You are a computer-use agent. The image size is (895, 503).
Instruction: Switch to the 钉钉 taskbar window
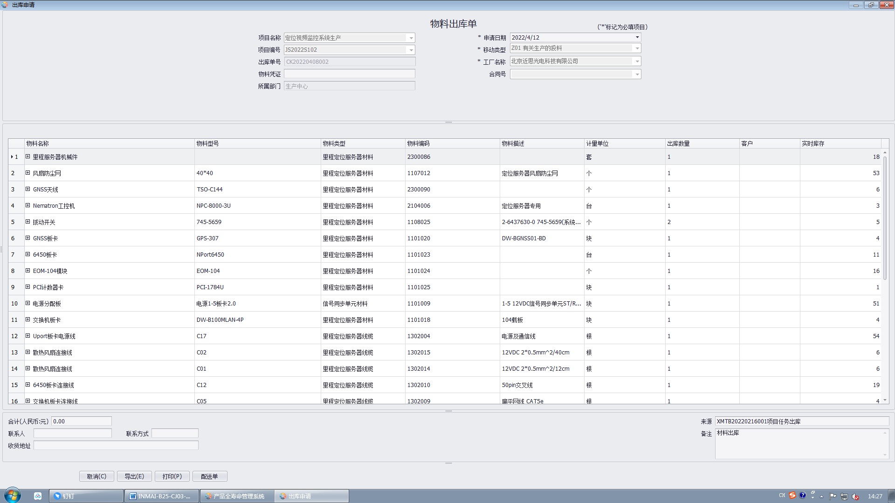(86, 496)
